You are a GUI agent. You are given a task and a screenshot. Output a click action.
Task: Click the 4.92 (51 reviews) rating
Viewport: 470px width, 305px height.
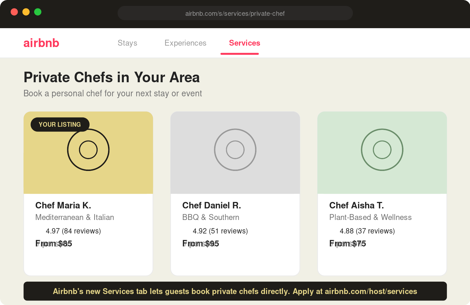point(220,231)
